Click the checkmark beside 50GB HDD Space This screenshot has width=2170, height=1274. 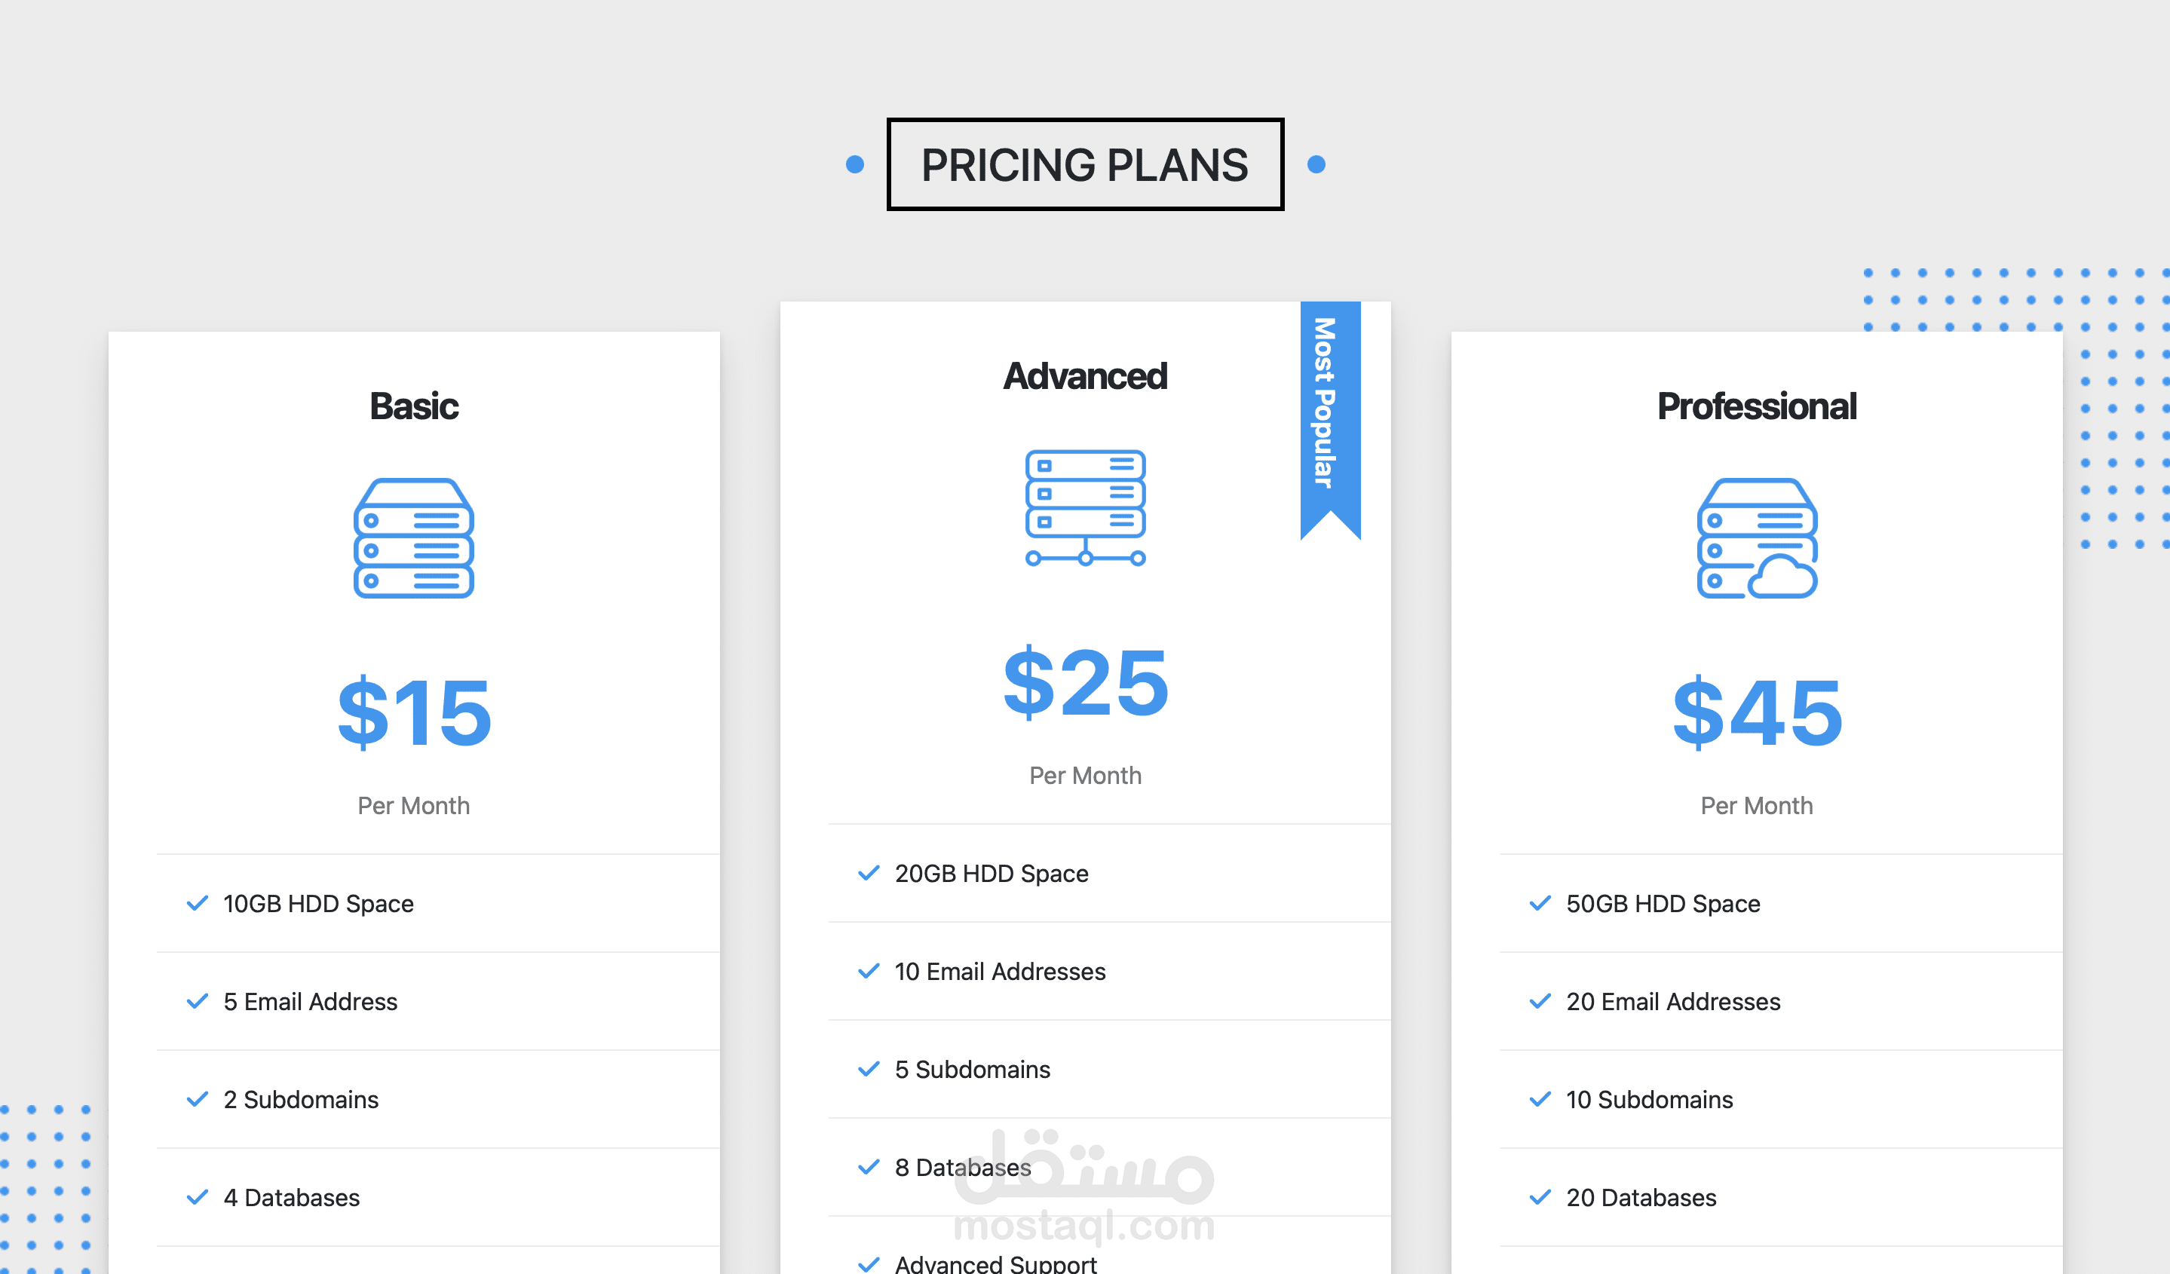(1540, 903)
